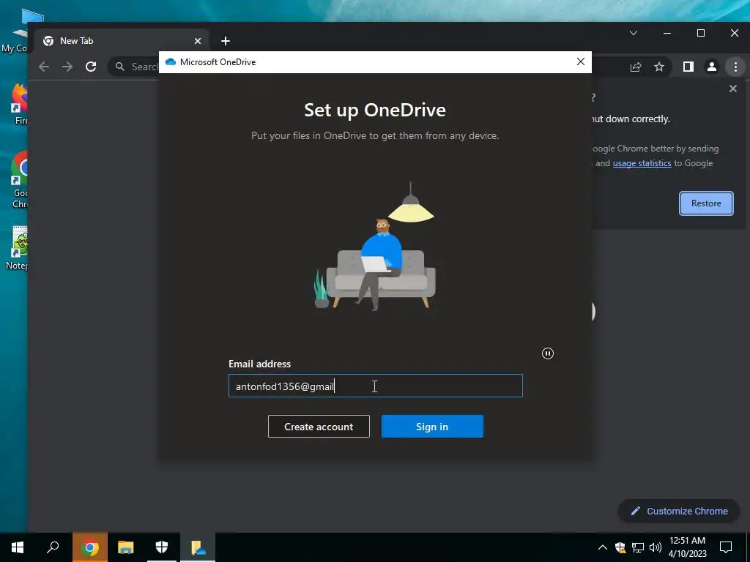This screenshot has height=562, width=750.
Task: Select the Notepad++ desktop shortcut
Action: [18, 249]
